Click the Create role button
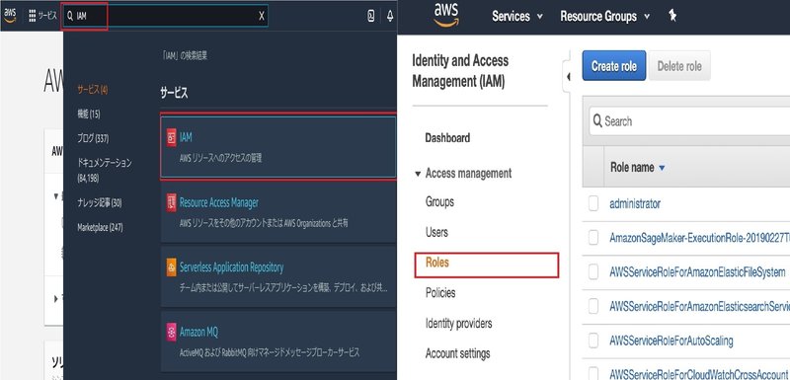790x380 pixels. pyautogui.click(x=613, y=66)
